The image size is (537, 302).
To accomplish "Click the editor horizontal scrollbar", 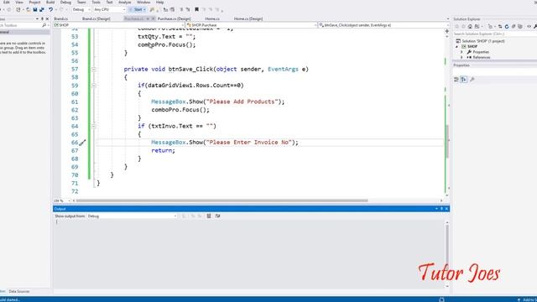I will click(222, 200).
